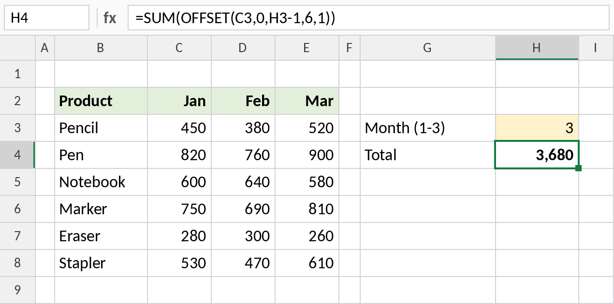Select row 5 header
This screenshot has width=614, height=304.
(x=18, y=182)
